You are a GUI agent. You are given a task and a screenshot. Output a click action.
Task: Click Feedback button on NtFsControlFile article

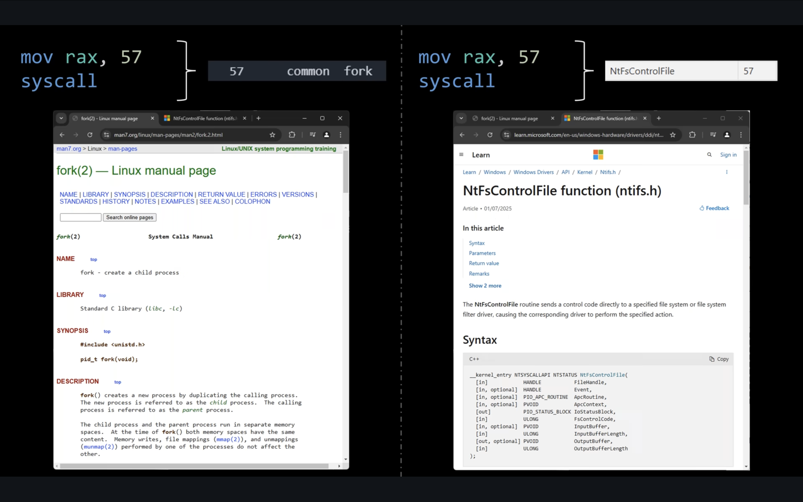pyautogui.click(x=714, y=208)
